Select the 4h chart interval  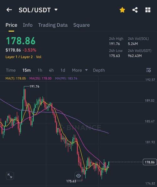tap(51, 70)
